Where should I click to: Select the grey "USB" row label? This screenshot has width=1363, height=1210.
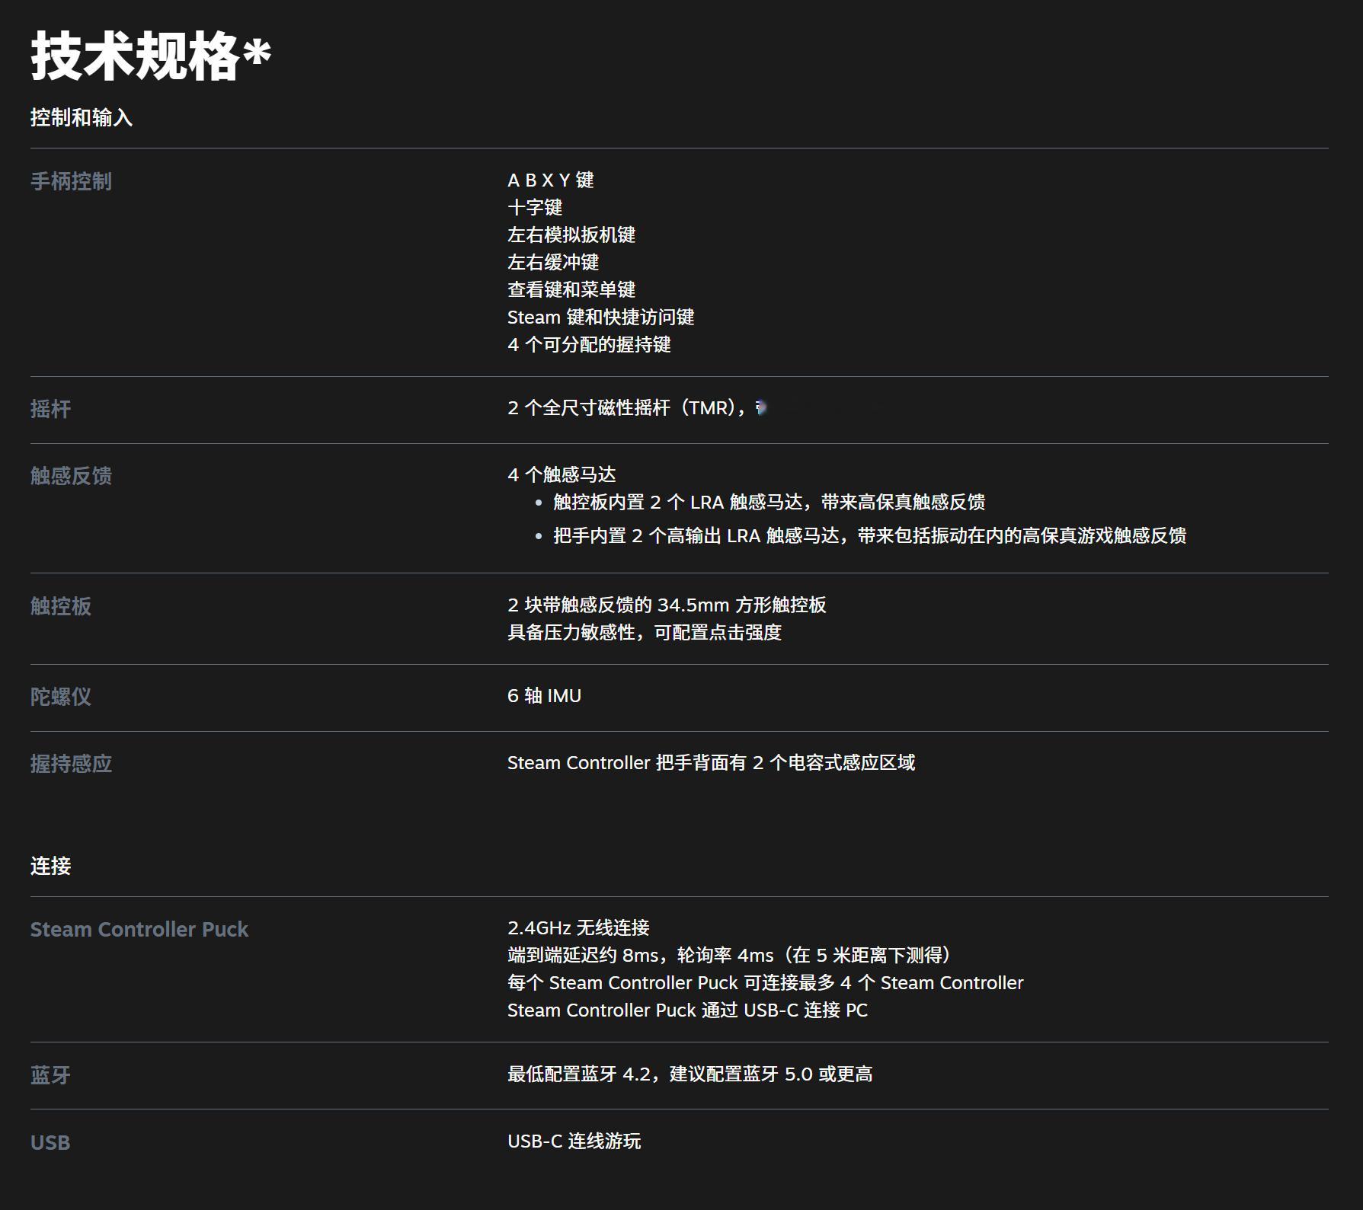click(50, 1142)
